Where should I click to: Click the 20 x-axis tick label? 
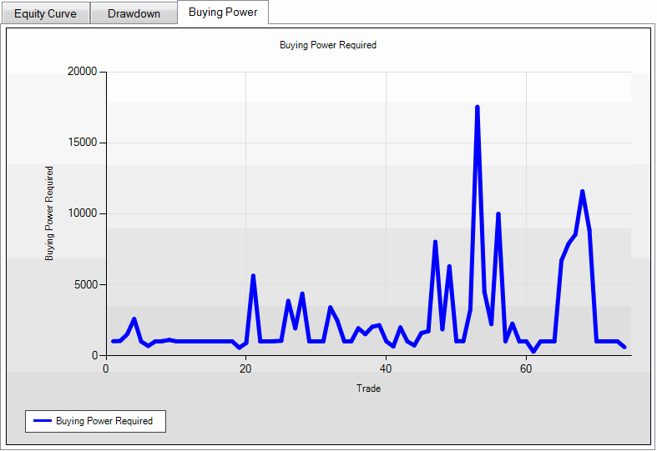[x=245, y=368]
